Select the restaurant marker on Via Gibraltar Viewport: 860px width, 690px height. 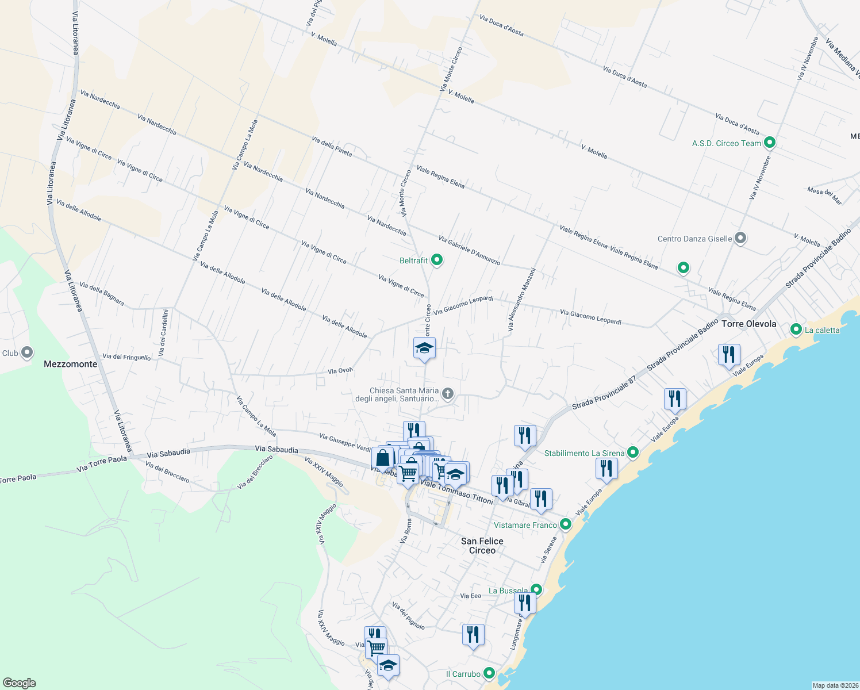pos(540,499)
